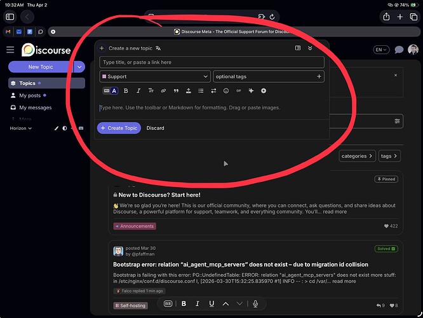This screenshot has height=318, width=423.
Task: Open the chat bubble icon in header
Action: pos(399,50)
